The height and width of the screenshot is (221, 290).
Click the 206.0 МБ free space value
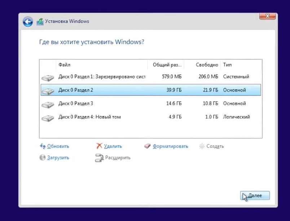(x=208, y=77)
